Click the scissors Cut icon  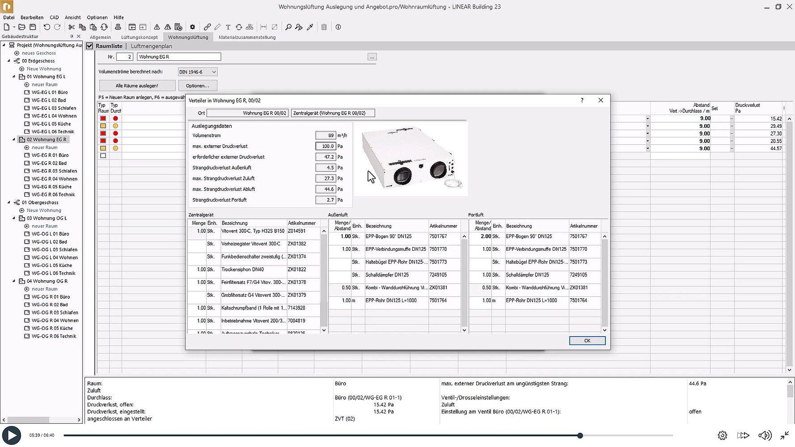pyautogui.click(x=72, y=27)
